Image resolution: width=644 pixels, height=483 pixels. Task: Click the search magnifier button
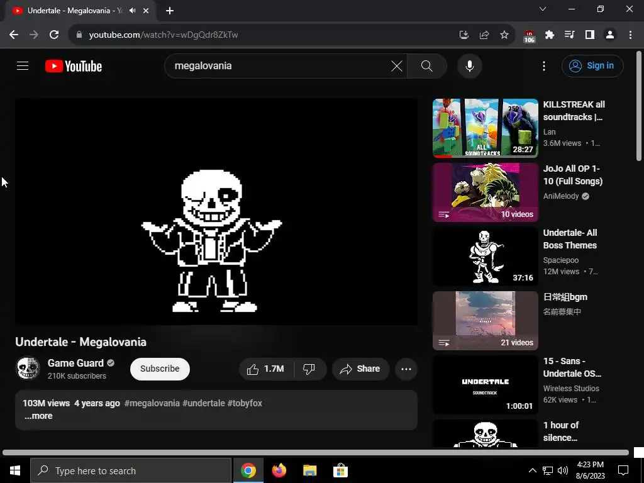[427, 65]
